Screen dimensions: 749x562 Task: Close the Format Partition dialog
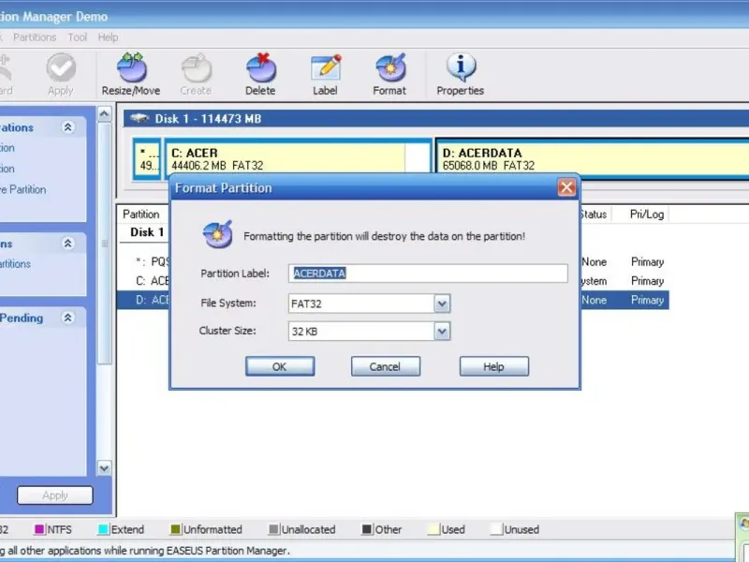tap(566, 187)
